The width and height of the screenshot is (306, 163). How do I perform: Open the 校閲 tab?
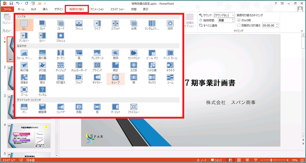[134, 9]
